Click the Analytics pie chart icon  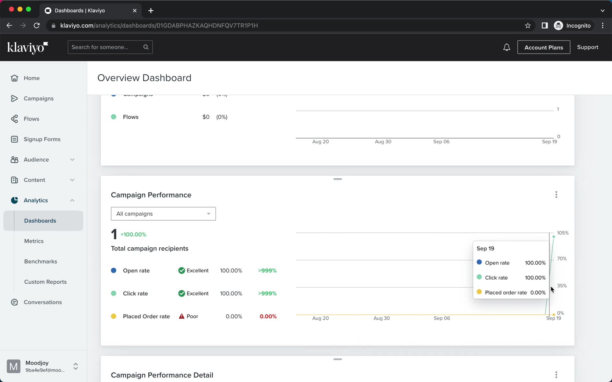[x=14, y=200]
